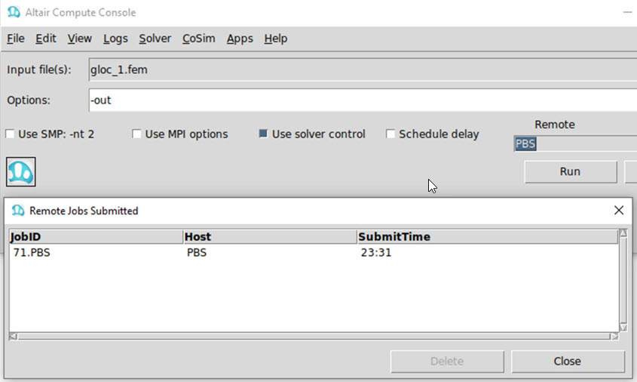The image size is (637, 382).
Task: Click the 23:31 submit time cell
Action: pyautogui.click(x=375, y=253)
